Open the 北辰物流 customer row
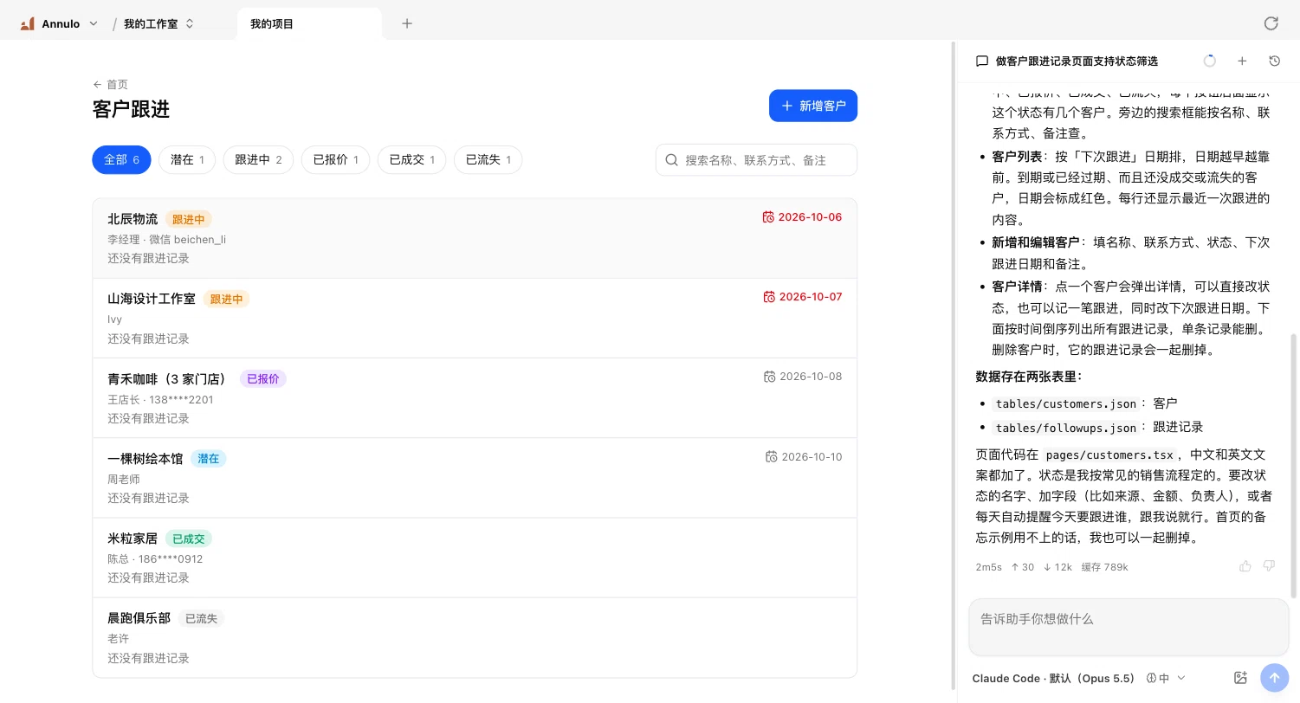This screenshot has width=1300, height=703. click(475, 238)
